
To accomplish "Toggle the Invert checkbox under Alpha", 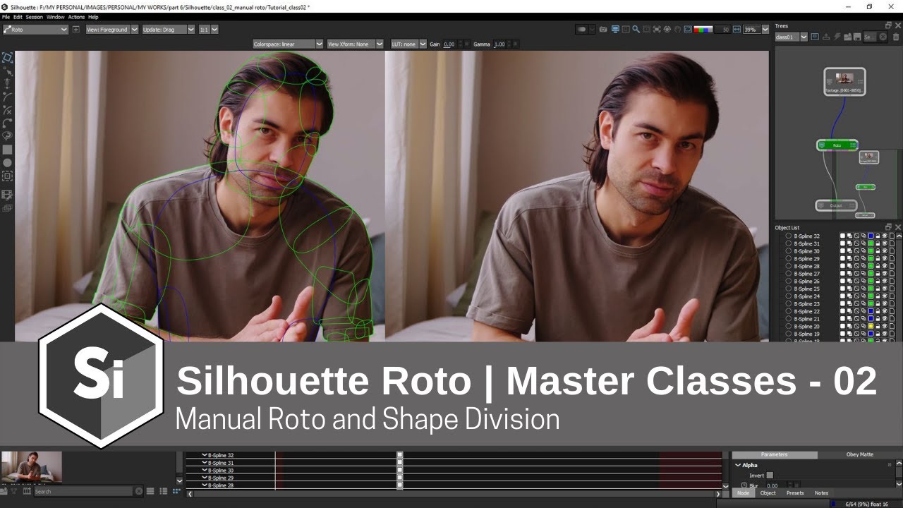I will click(770, 476).
